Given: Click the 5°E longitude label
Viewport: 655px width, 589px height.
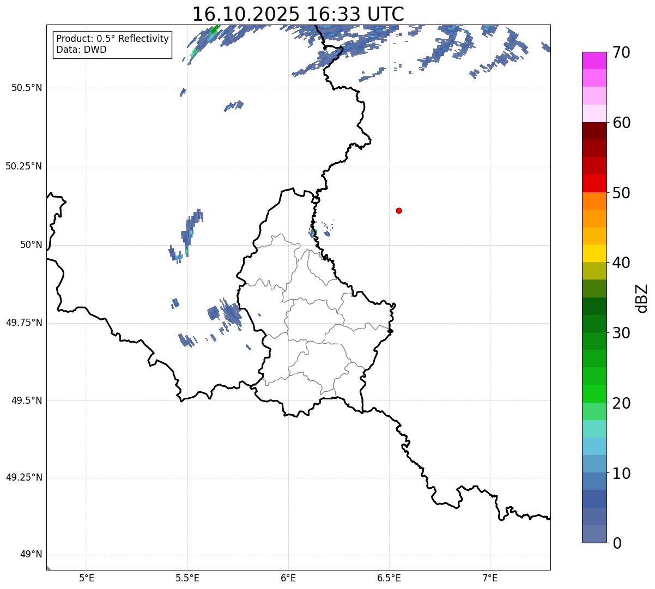Looking at the screenshot, I should pos(87,578).
